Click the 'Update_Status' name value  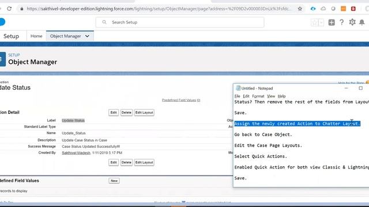(74, 133)
